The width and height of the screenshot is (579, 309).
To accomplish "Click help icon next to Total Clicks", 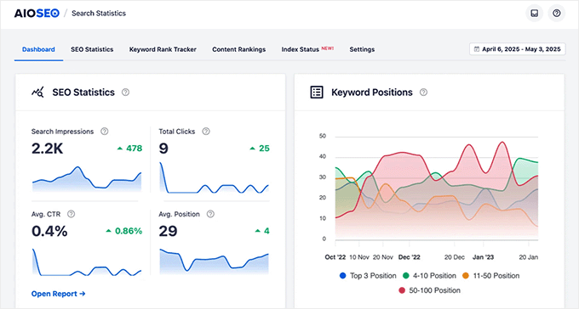I will point(206,131).
